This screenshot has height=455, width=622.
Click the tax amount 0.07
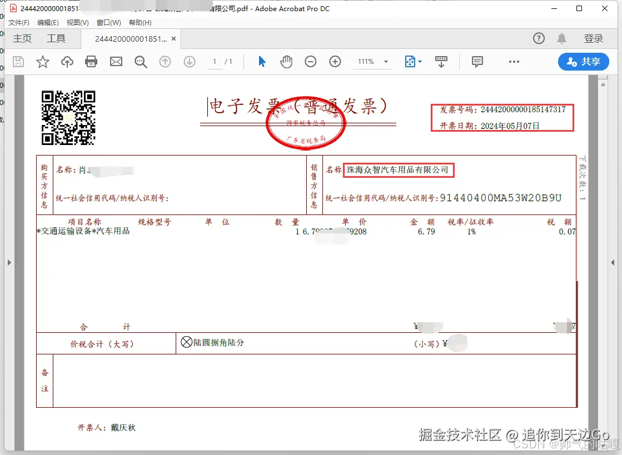[x=568, y=232]
